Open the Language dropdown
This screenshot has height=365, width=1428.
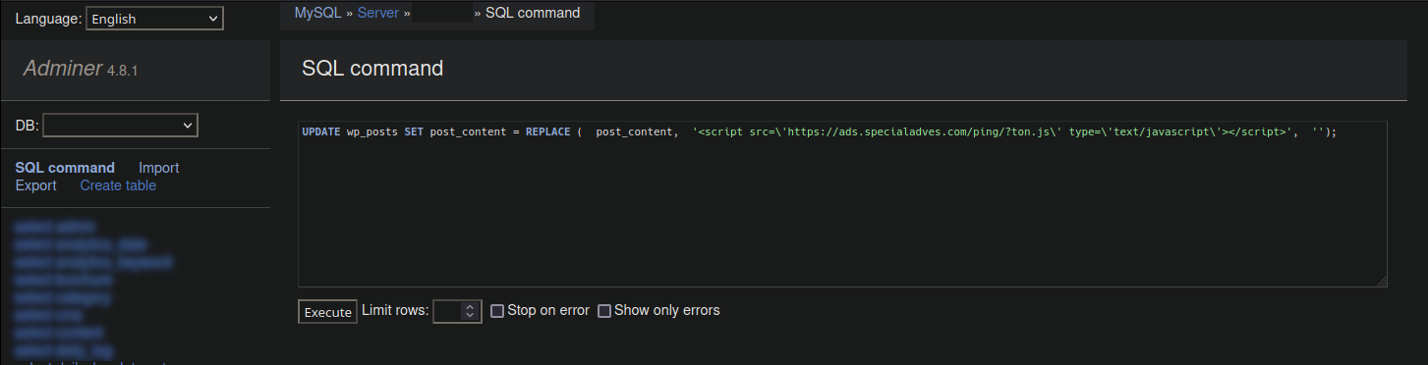[154, 19]
